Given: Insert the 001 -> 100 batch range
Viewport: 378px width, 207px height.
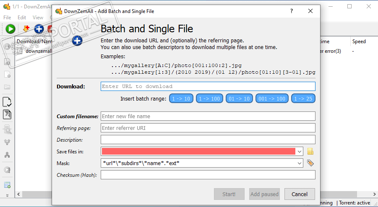Looking at the screenshot, I should pyautogui.click(x=272, y=98).
